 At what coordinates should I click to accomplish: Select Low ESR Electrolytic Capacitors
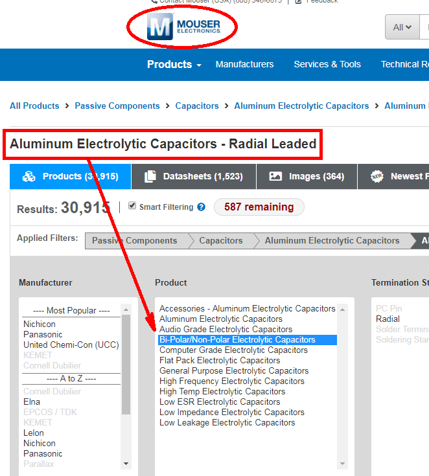coord(220,402)
